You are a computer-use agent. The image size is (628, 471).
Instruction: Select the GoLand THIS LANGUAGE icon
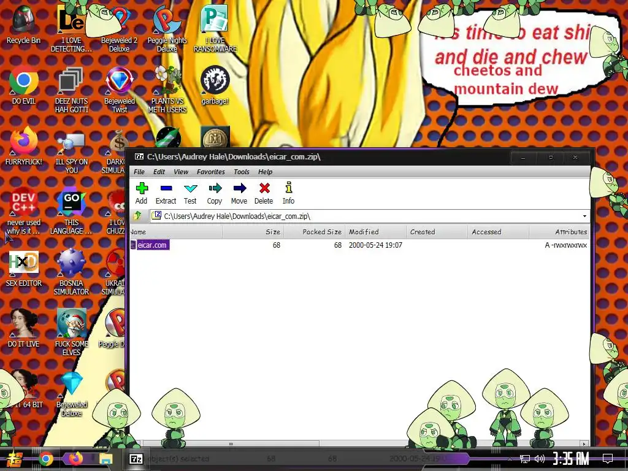(x=71, y=211)
